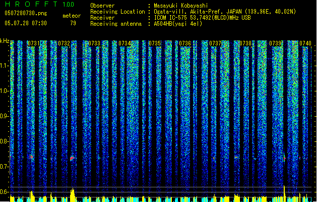Click the 0734 time marker
Screen dimensions: 317x202
(124, 43)
